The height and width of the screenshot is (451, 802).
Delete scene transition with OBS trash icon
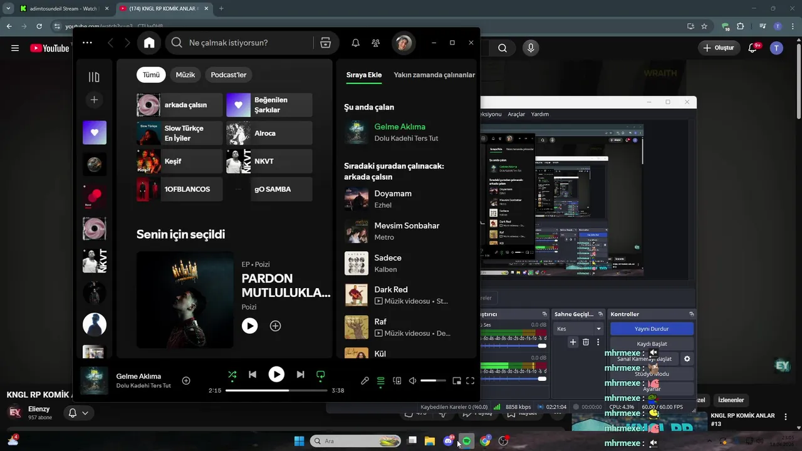[586, 342]
